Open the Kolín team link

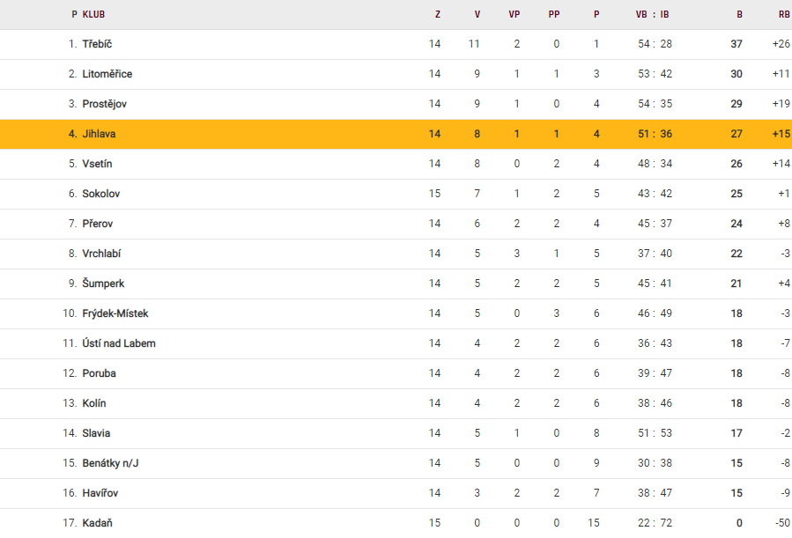94,403
